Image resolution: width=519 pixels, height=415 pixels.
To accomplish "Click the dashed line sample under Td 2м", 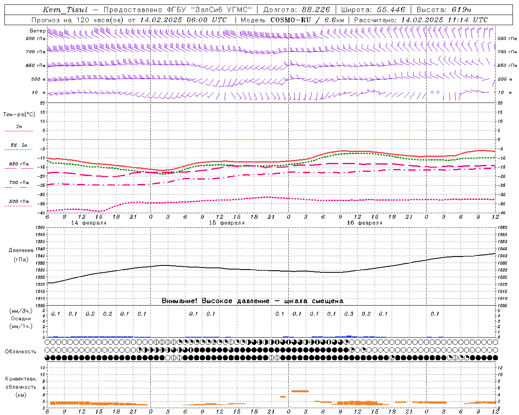I will click(x=18, y=150).
